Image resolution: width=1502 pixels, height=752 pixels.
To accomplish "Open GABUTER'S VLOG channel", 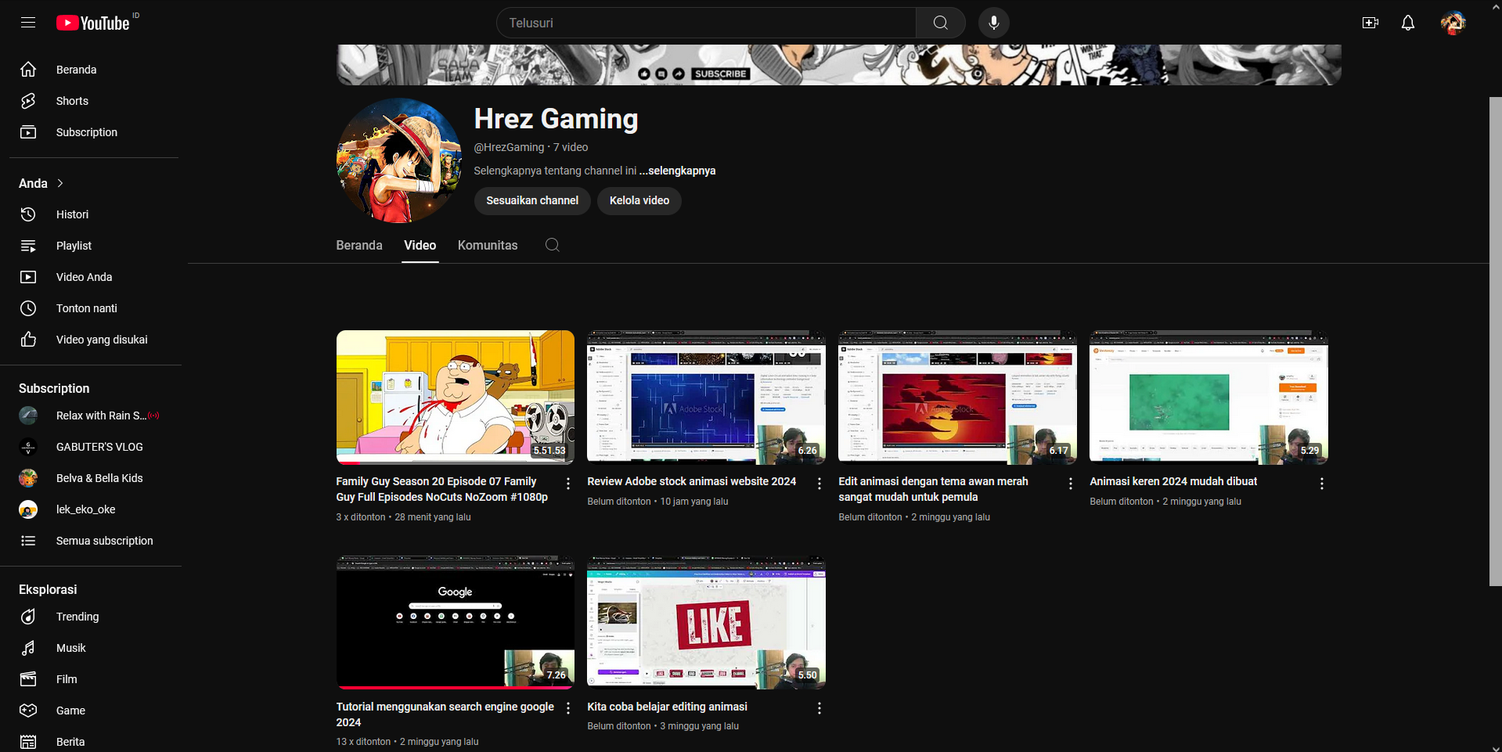I will [x=94, y=447].
